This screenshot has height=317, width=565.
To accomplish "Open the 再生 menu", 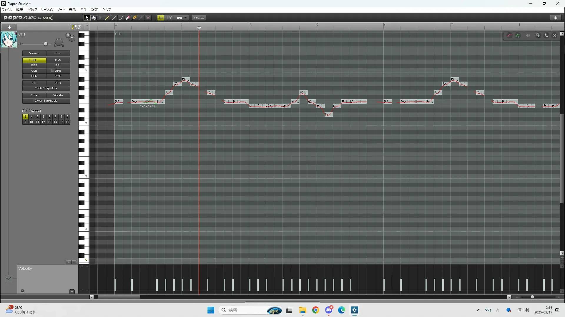I will pyautogui.click(x=84, y=9).
